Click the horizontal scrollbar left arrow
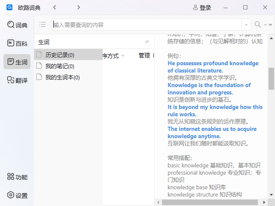Viewport: 275px width, 206px height. [x=158, y=202]
